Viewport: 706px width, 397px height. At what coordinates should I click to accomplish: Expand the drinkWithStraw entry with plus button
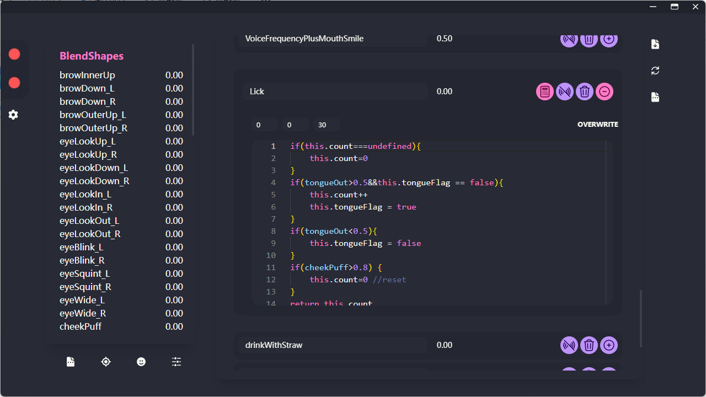click(609, 345)
